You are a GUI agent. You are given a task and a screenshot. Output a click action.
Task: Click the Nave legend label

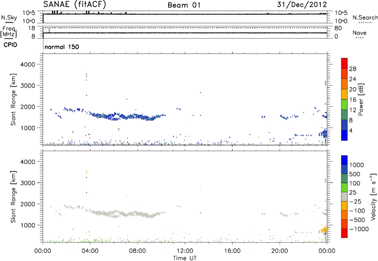click(x=360, y=33)
